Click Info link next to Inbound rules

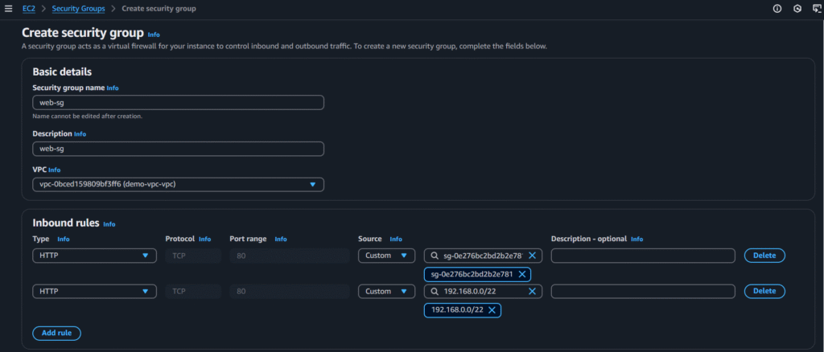[x=109, y=224]
